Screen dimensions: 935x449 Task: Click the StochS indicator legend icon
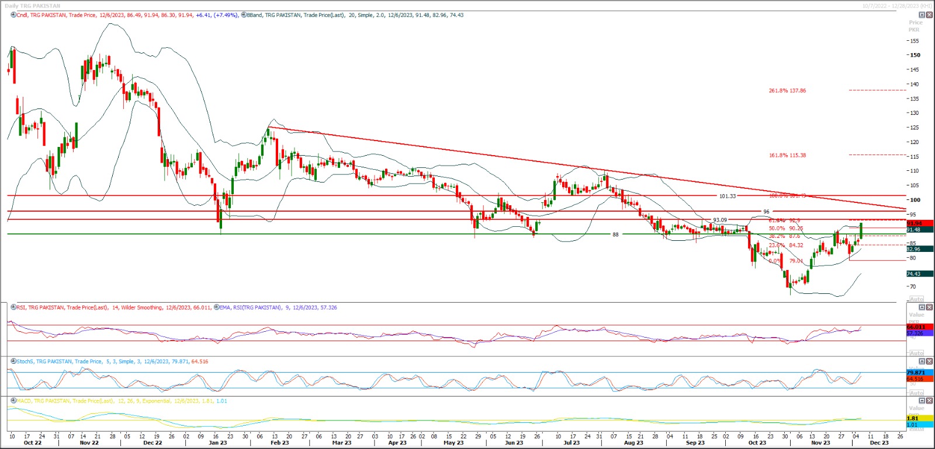coord(13,362)
